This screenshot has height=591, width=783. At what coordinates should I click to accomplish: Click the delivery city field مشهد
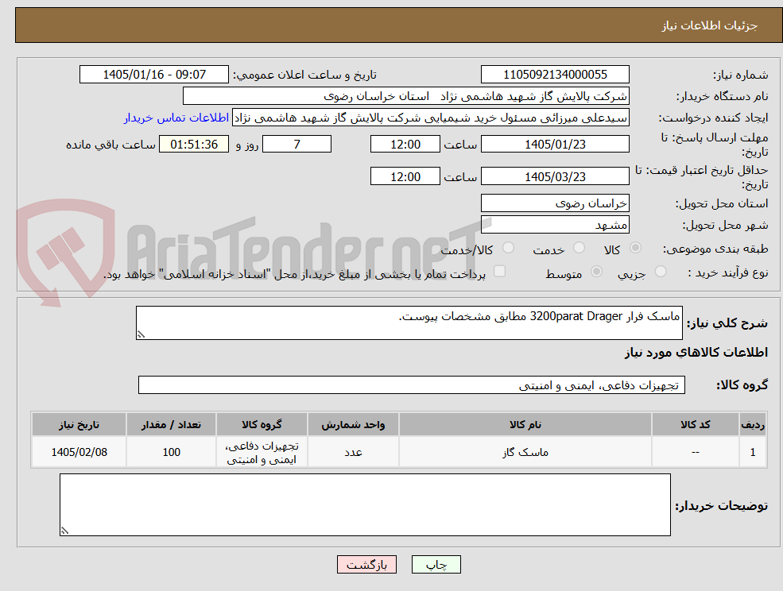pyautogui.click(x=555, y=225)
